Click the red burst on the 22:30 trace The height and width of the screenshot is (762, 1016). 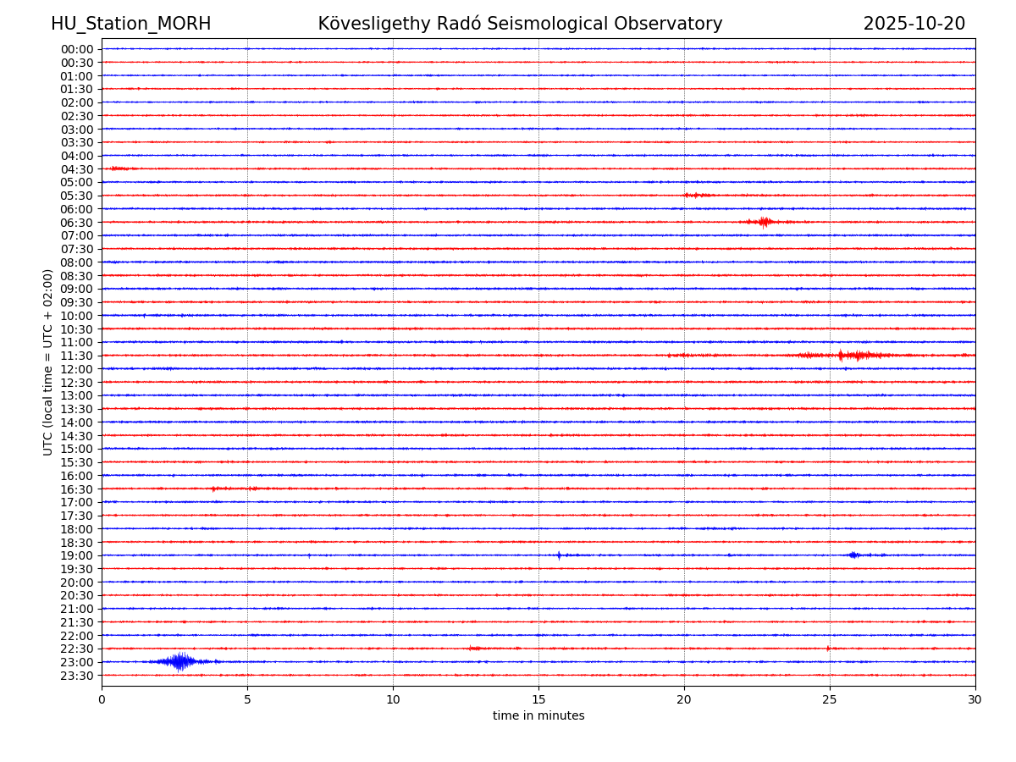pos(475,649)
